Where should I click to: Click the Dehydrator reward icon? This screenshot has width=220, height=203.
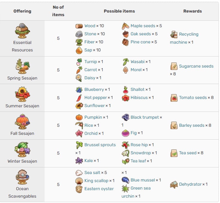click(x=174, y=184)
